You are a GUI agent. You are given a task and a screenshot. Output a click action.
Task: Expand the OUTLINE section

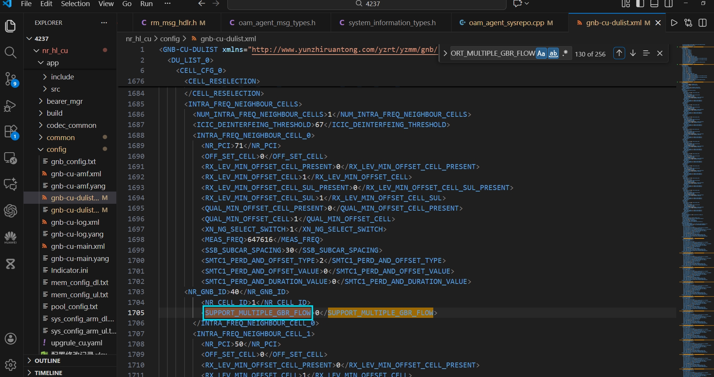click(x=47, y=361)
